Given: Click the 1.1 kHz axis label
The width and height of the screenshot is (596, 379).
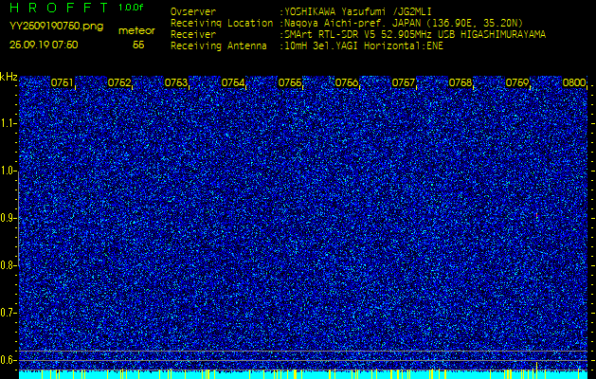Looking at the screenshot, I should pyautogui.click(x=7, y=123).
